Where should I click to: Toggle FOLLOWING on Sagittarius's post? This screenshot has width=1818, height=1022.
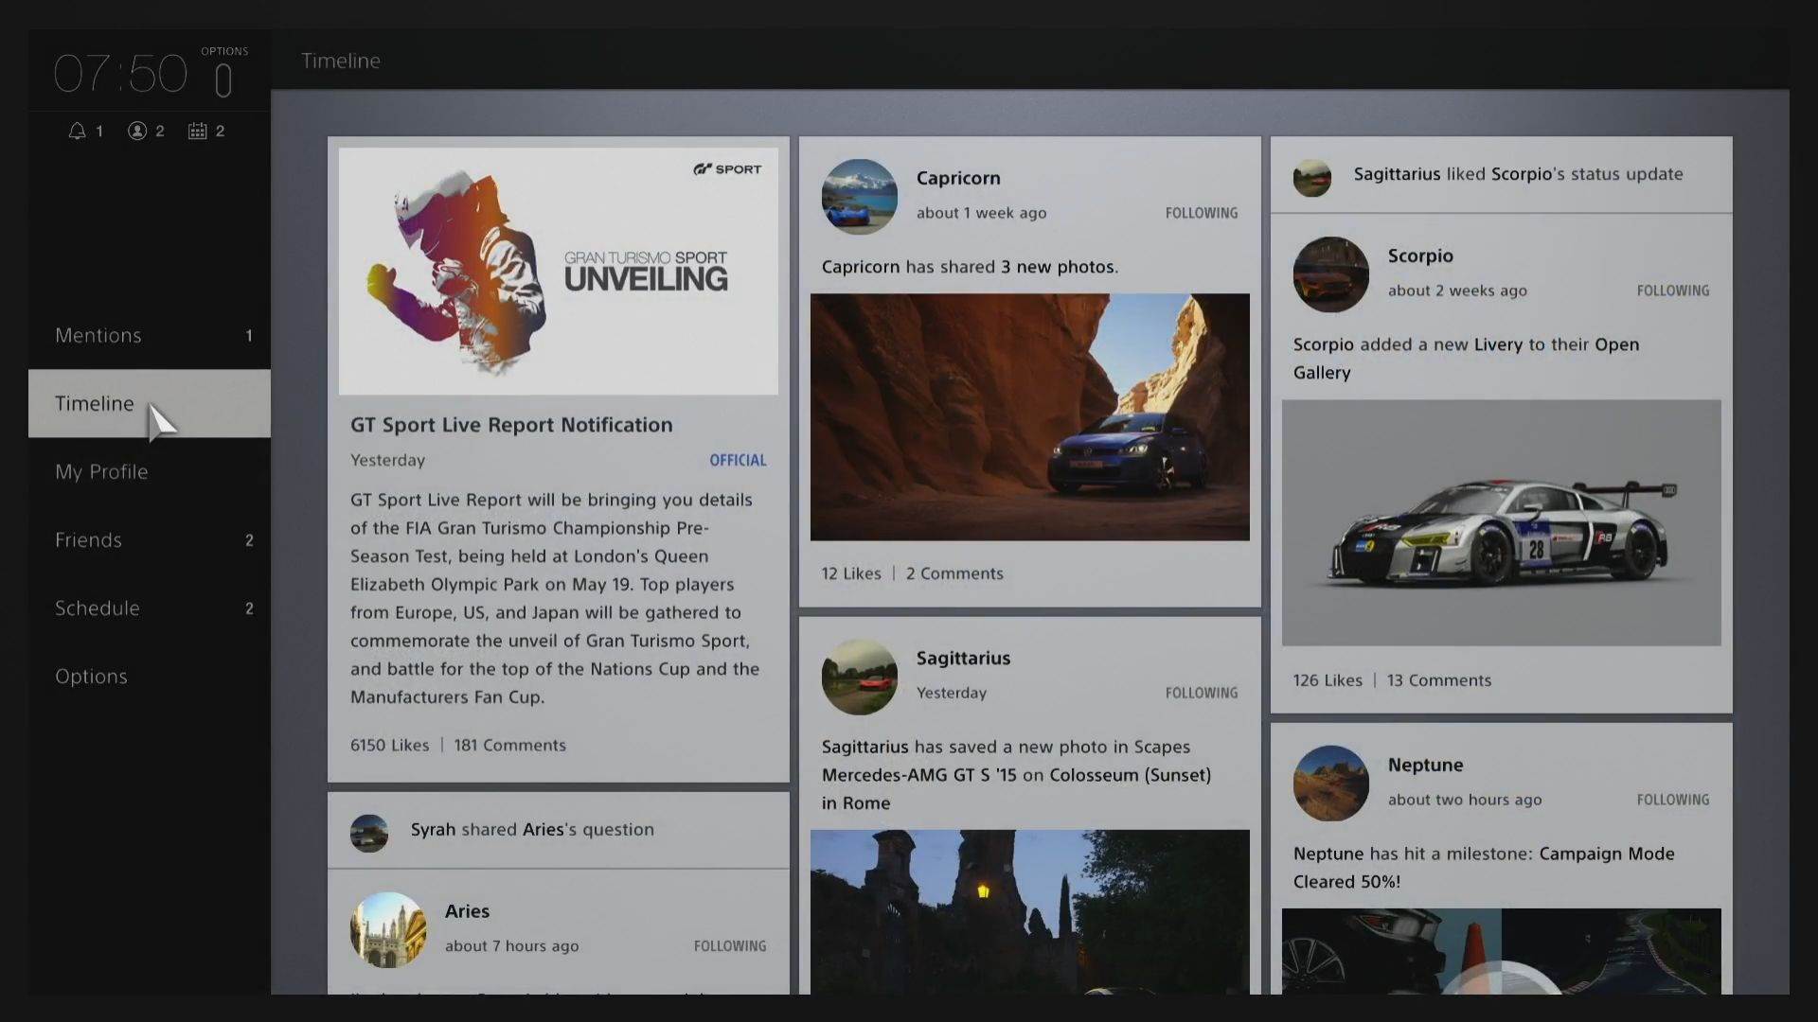pos(1201,693)
